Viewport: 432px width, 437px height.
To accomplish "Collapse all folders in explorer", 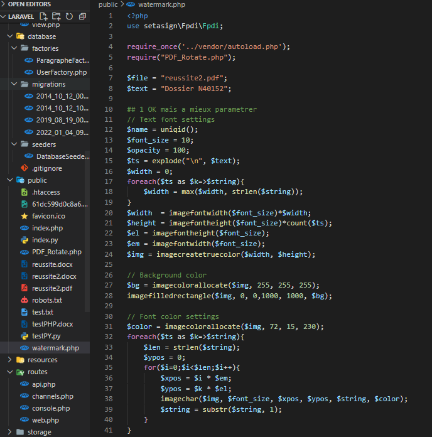I will tap(82, 16).
